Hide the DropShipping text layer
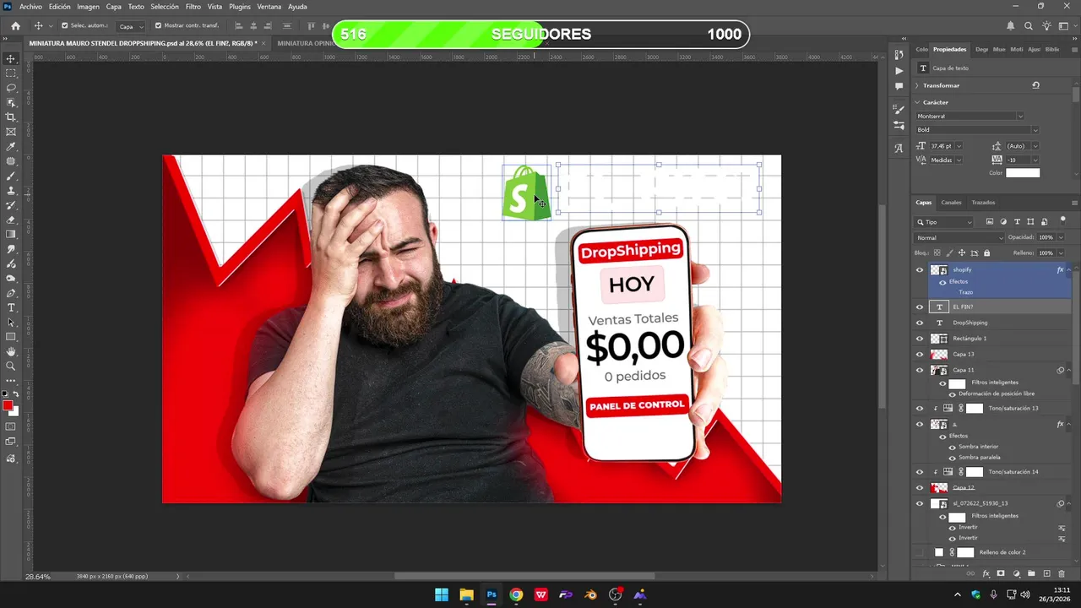The height and width of the screenshot is (608, 1081). click(920, 323)
